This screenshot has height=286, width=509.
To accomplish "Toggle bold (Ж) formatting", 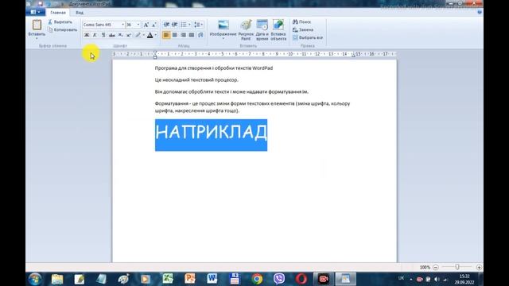I will (87, 35).
